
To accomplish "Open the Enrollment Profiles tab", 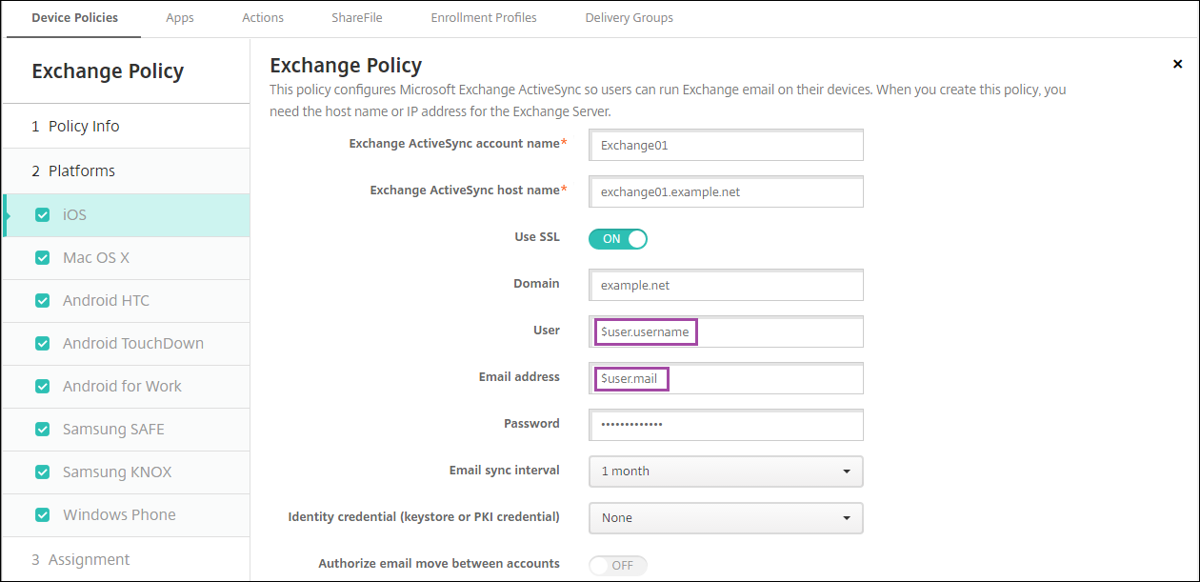I will [x=483, y=18].
